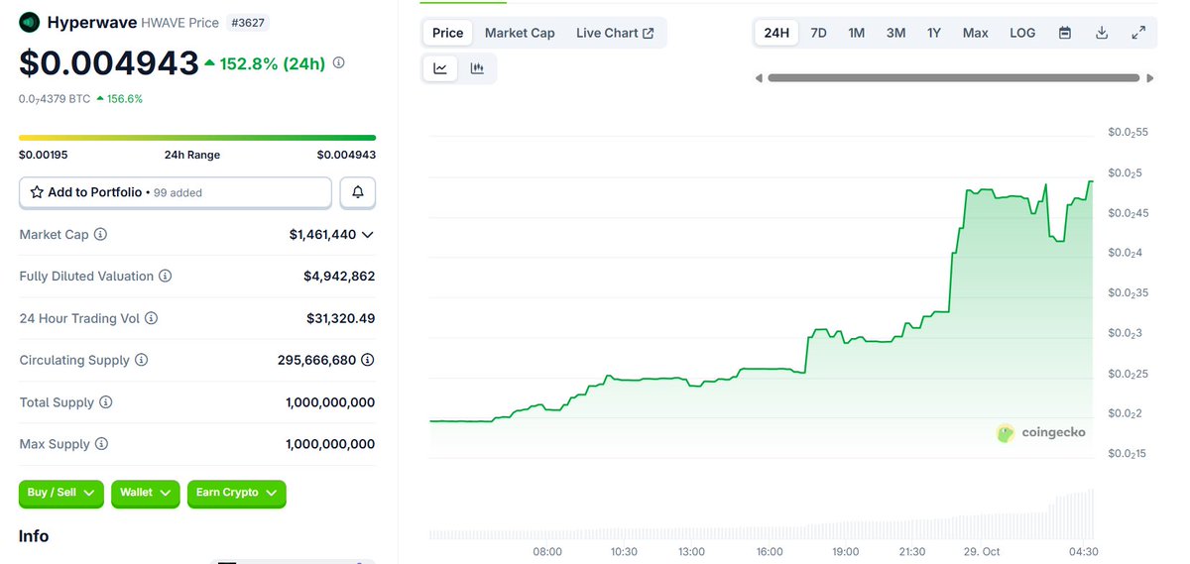Toggle LOG scale on chart
This screenshot has width=1190, height=564.
[x=1022, y=33]
